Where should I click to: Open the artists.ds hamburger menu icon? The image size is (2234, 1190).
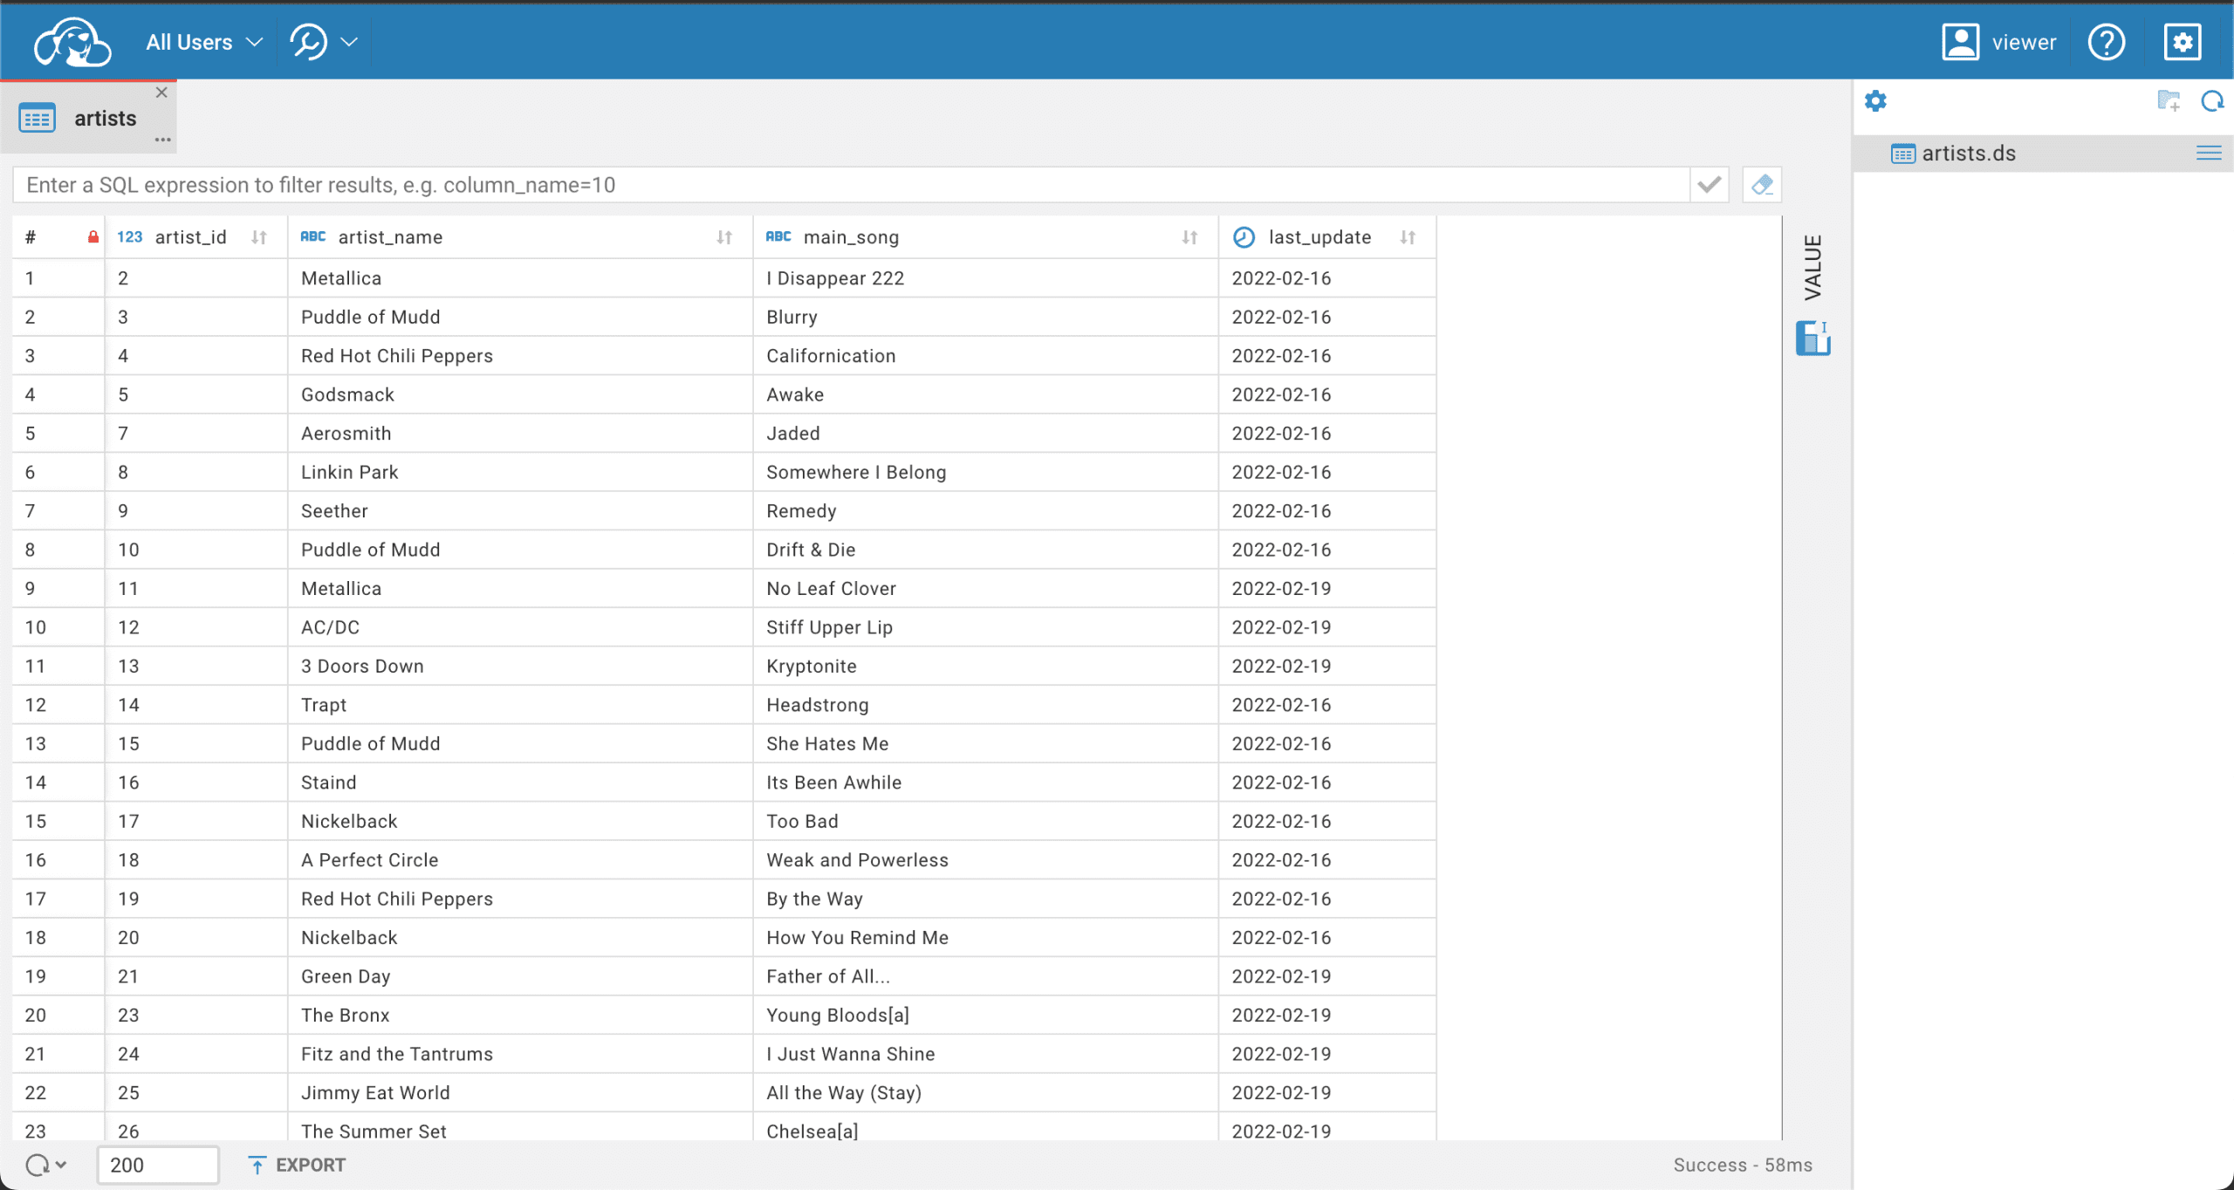[2209, 154]
